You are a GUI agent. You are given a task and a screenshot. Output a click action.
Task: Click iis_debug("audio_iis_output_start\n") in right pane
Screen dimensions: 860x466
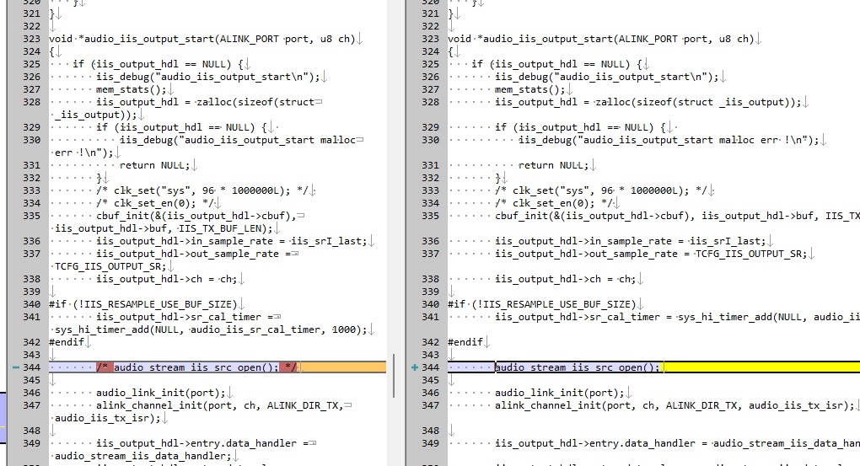click(x=607, y=77)
